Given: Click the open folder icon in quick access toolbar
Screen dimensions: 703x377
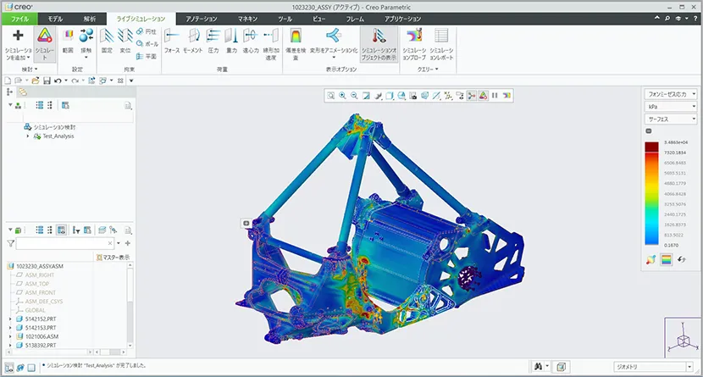Looking at the screenshot, I should [x=35, y=80].
